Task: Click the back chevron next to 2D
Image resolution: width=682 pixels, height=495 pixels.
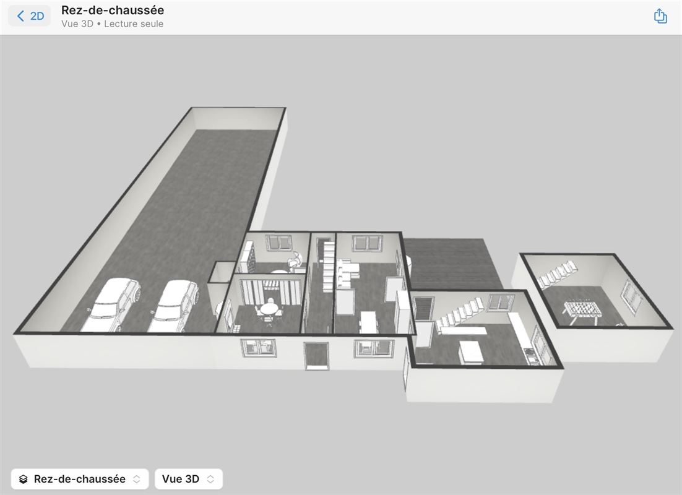Action: click(x=20, y=16)
